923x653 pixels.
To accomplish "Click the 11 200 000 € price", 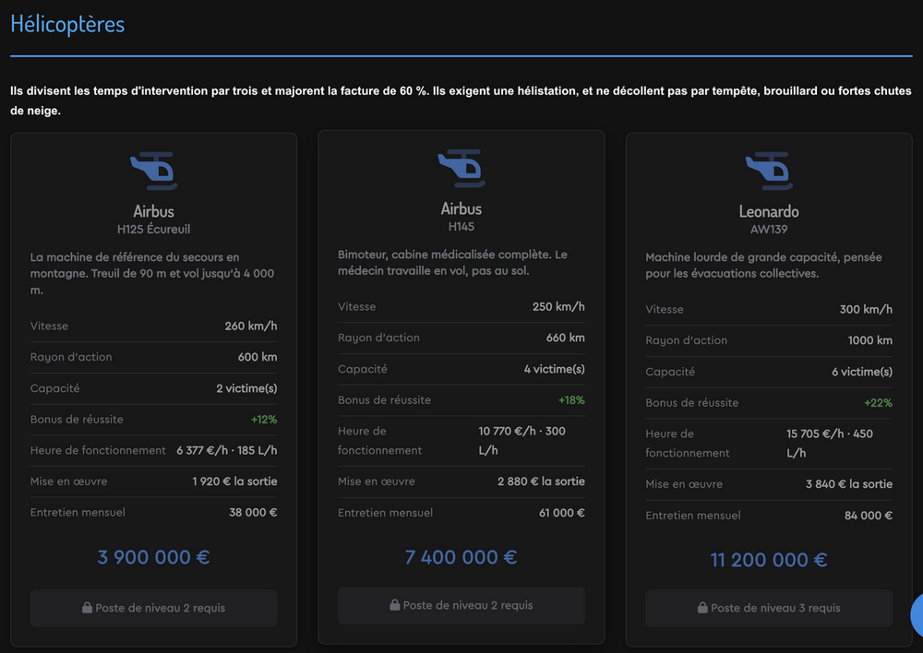I will [769, 560].
